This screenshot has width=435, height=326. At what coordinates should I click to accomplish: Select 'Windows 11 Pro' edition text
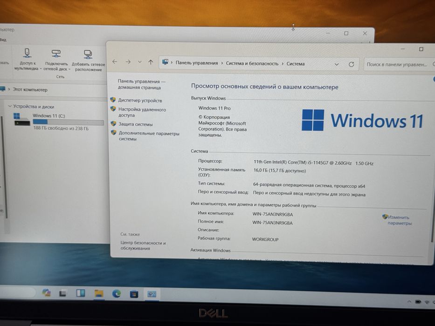214,108
